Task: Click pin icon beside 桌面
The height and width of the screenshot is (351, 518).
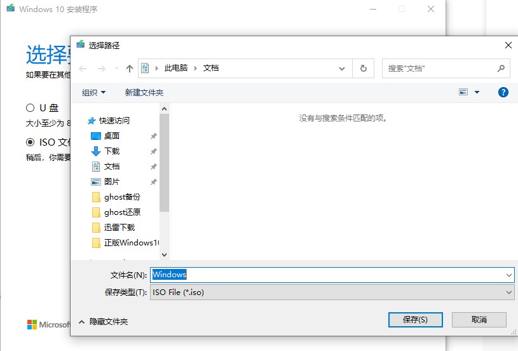Action: pos(154,136)
